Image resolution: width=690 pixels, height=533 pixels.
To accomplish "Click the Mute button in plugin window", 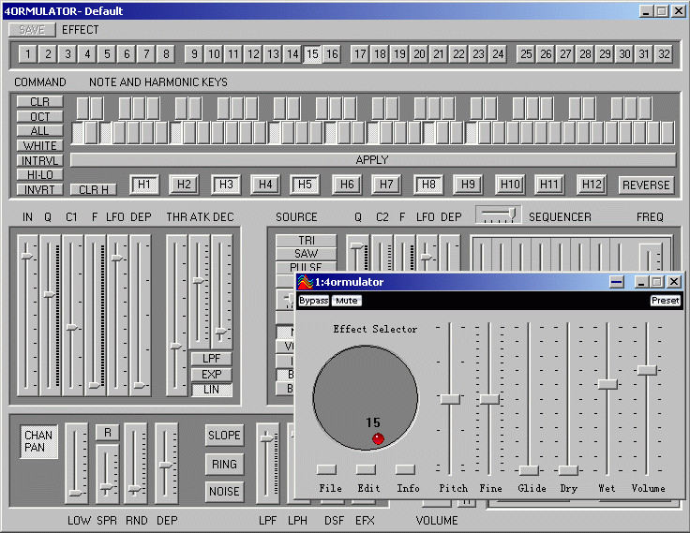I will click(347, 301).
